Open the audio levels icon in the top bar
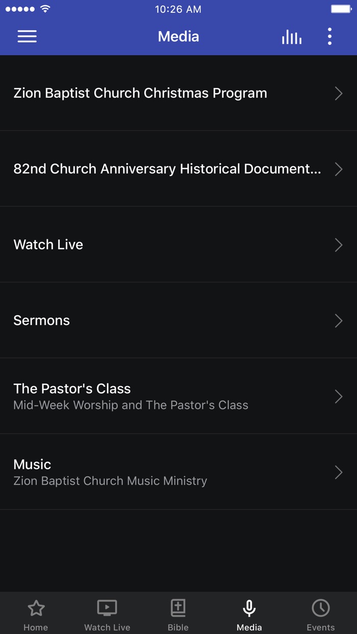This screenshot has width=357, height=634. (291, 36)
